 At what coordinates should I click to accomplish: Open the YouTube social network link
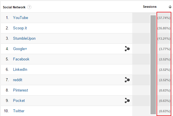(x=21, y=18)
